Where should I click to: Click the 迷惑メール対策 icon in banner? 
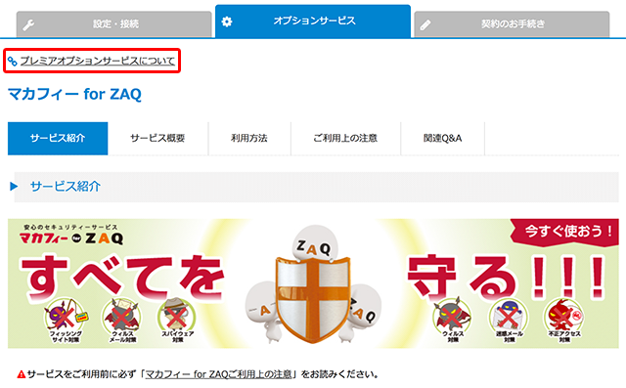[509, 321]
